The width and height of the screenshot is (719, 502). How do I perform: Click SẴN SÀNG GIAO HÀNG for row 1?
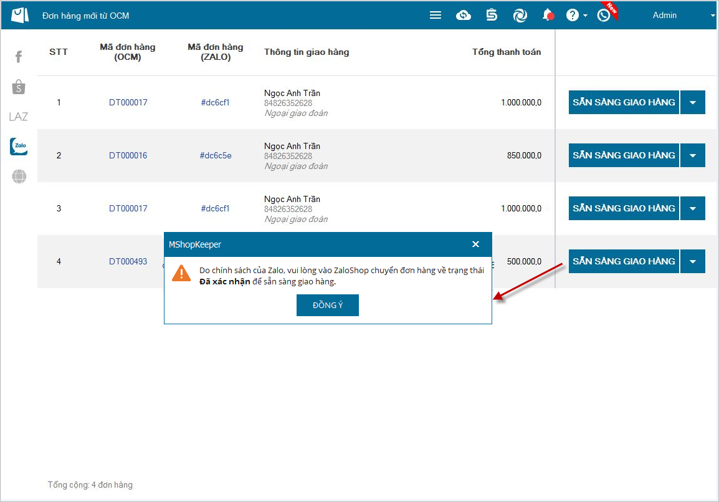click(x=624, y=102)
